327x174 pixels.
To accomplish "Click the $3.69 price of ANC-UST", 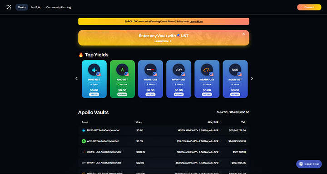I will point(139,141).
